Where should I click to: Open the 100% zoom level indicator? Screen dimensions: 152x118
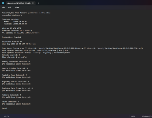tap(133, 116)
